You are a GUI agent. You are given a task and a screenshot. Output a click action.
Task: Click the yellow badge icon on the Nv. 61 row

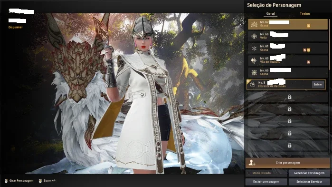pos(309,50)
